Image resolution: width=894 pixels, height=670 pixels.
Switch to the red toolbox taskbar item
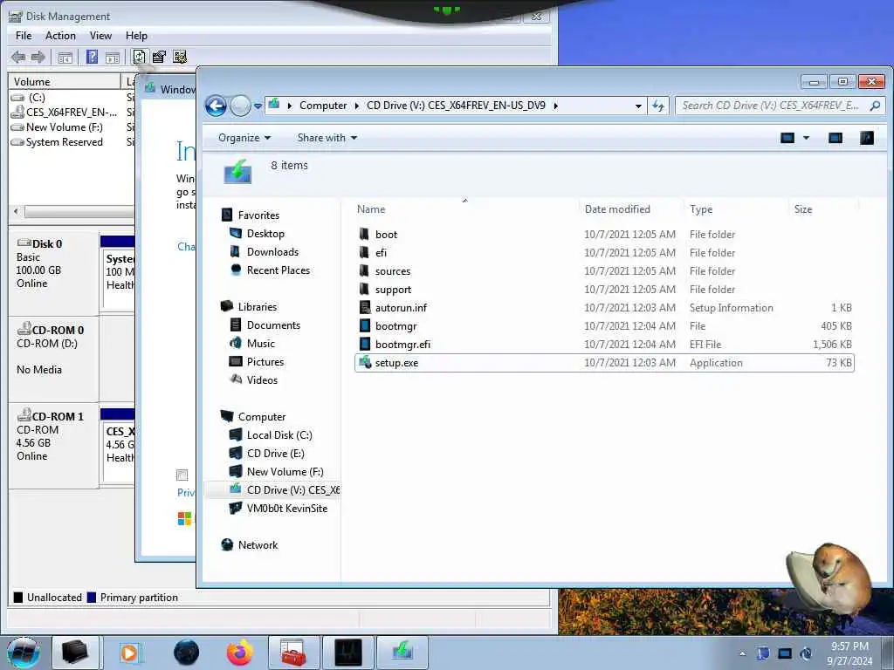click(x=293, y=653)
